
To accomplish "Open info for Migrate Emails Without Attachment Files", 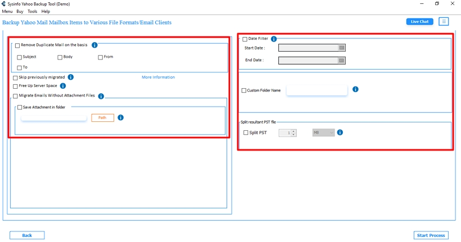I will 101,96.
